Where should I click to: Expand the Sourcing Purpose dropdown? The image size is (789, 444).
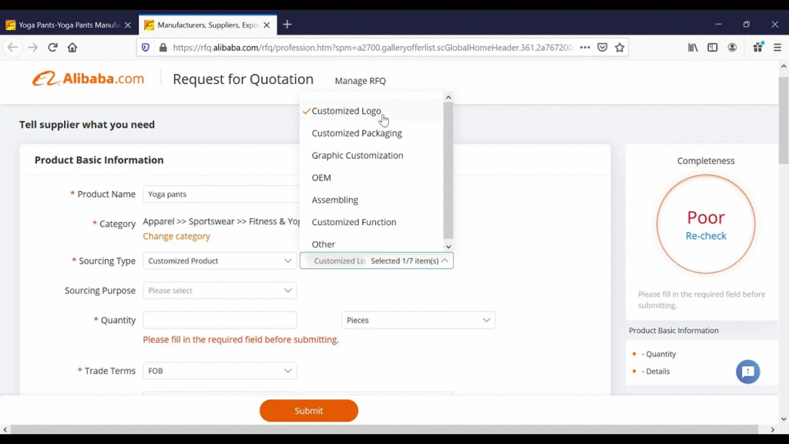tap(220, 291)
